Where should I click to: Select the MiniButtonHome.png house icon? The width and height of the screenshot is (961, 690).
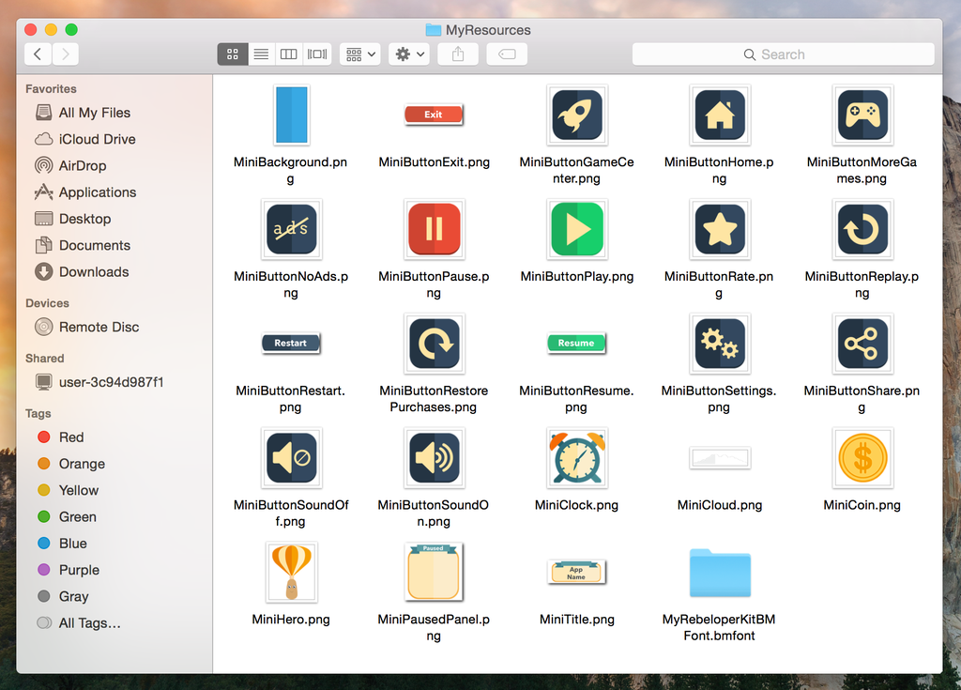click(x=720, y=115)
